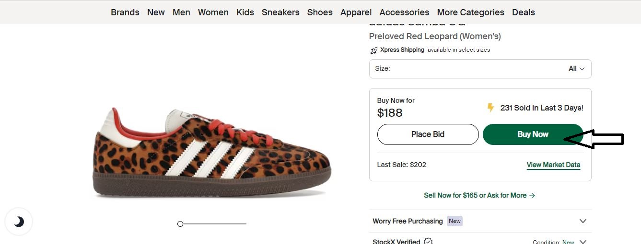Open the Brands menu
This screenshot has width=641, height=244.
point(125,12)
